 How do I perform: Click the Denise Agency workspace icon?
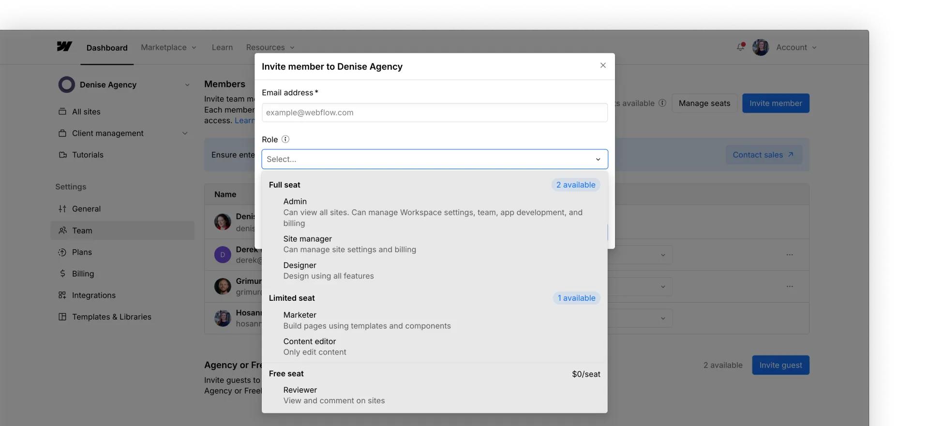pos(67,85)
